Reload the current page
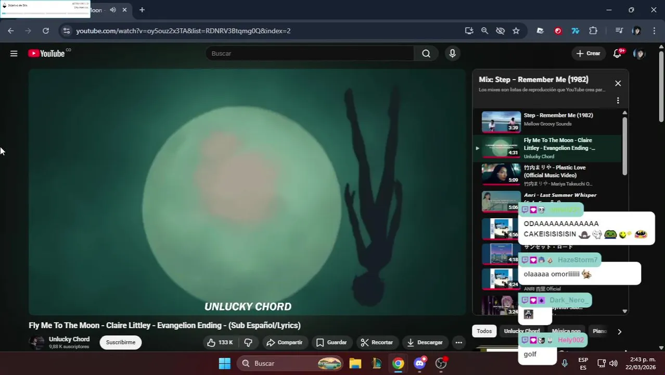665x375 pixels. pos(46,31)
